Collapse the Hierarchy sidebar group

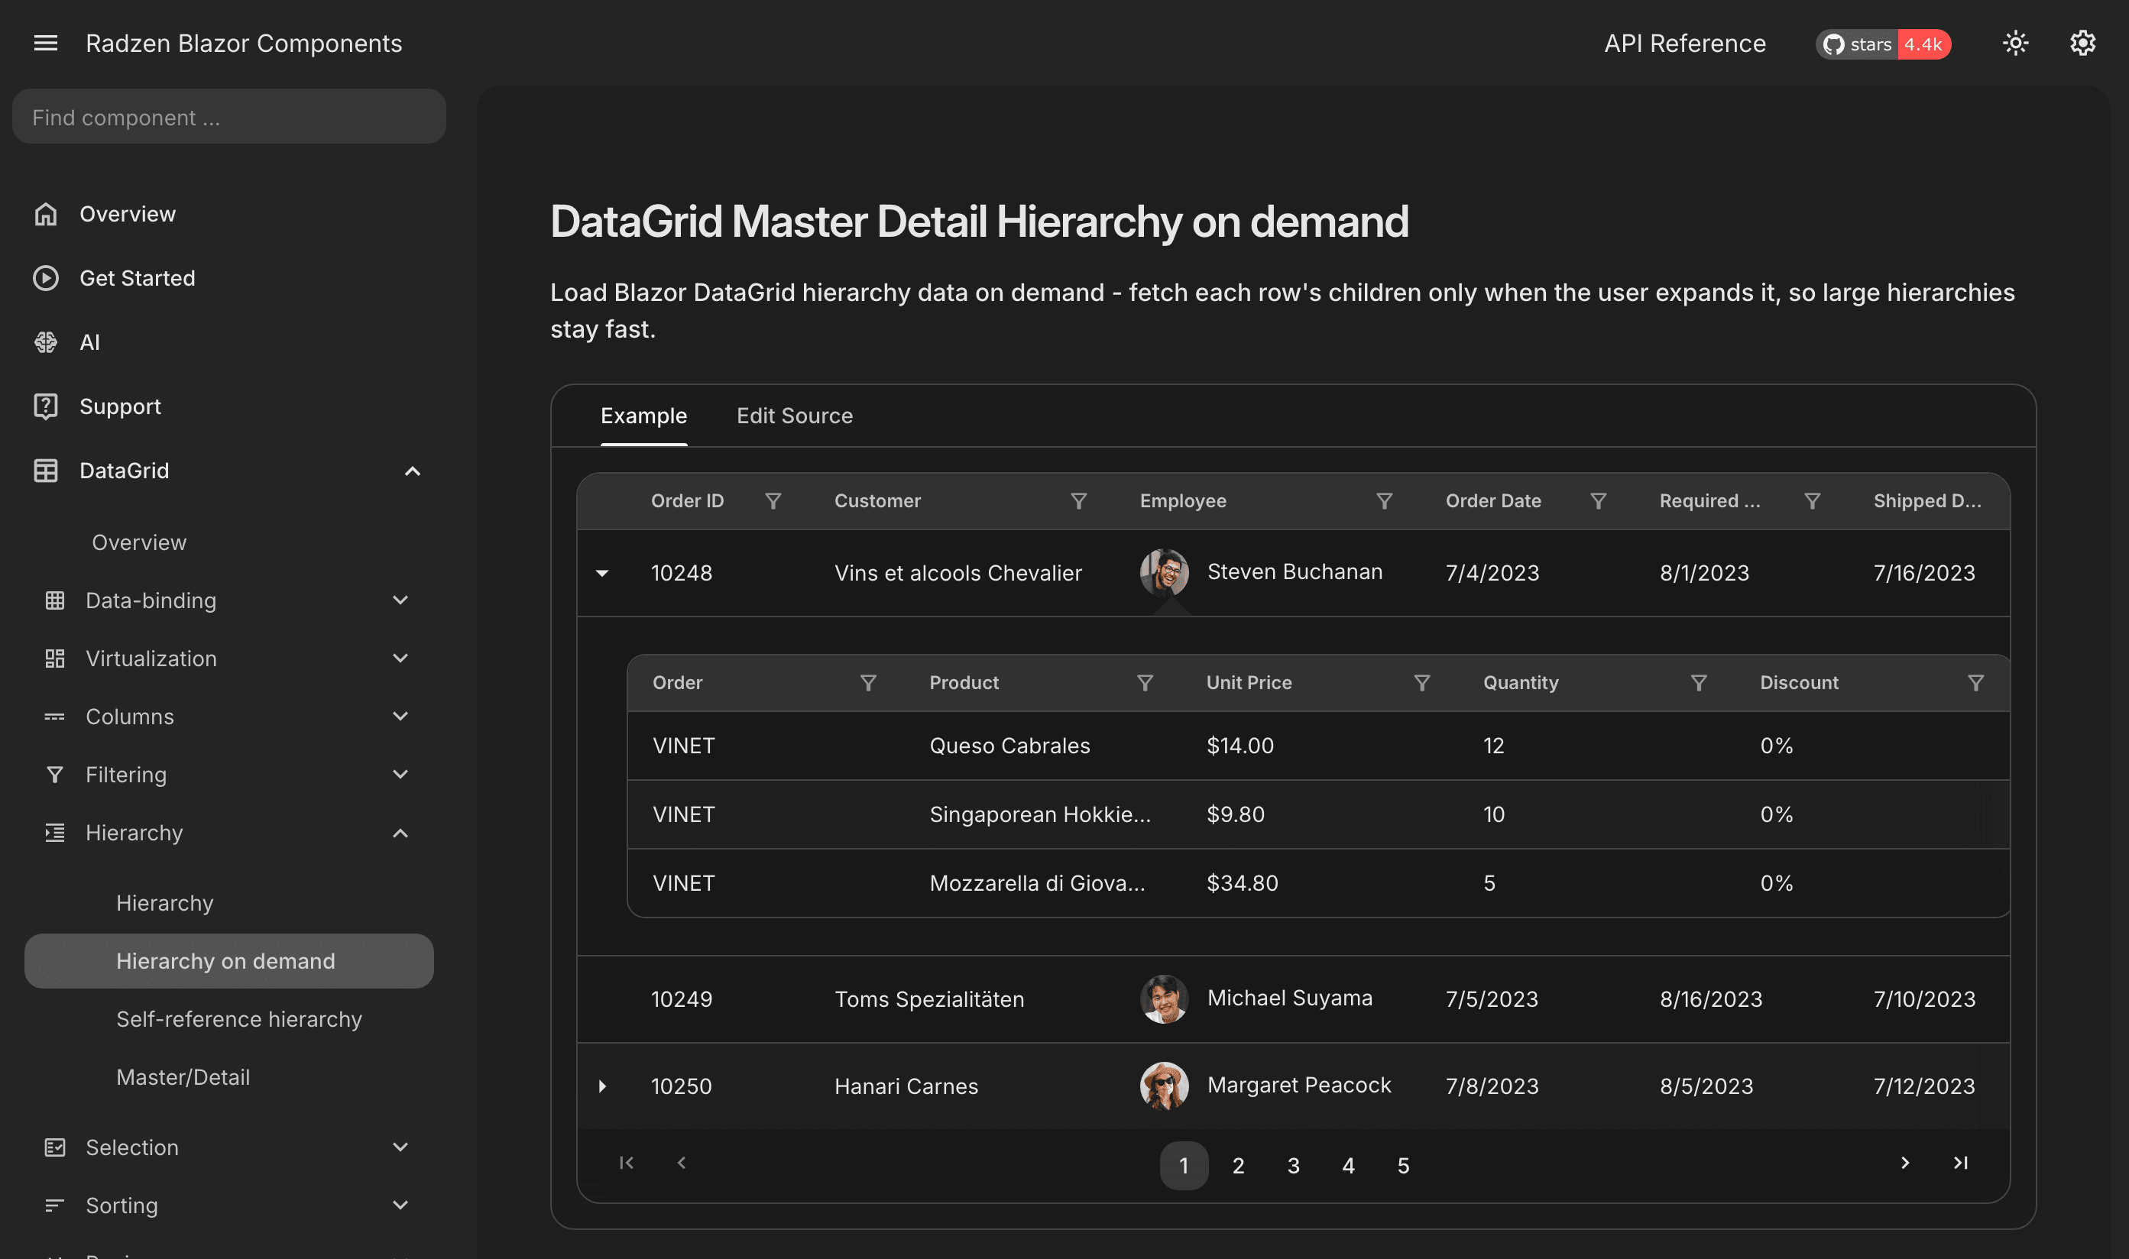point(400,833)
